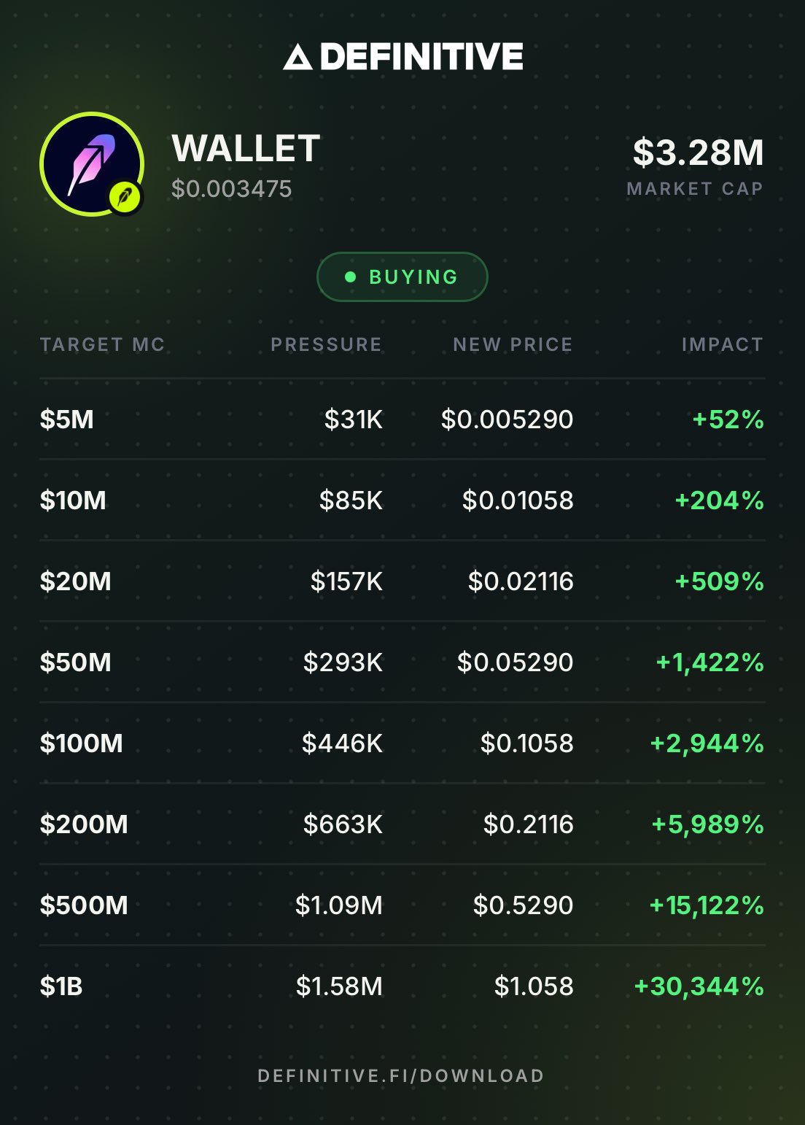
Task: Toggle the BUYING mode pill
Action: (x=402, y=277)
